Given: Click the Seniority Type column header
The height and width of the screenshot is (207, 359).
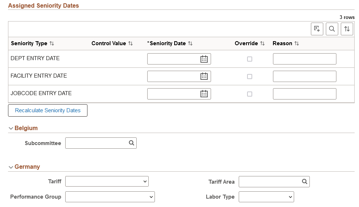Looking at the screenshot, I should pyautogui.click(x=29, y=43).
